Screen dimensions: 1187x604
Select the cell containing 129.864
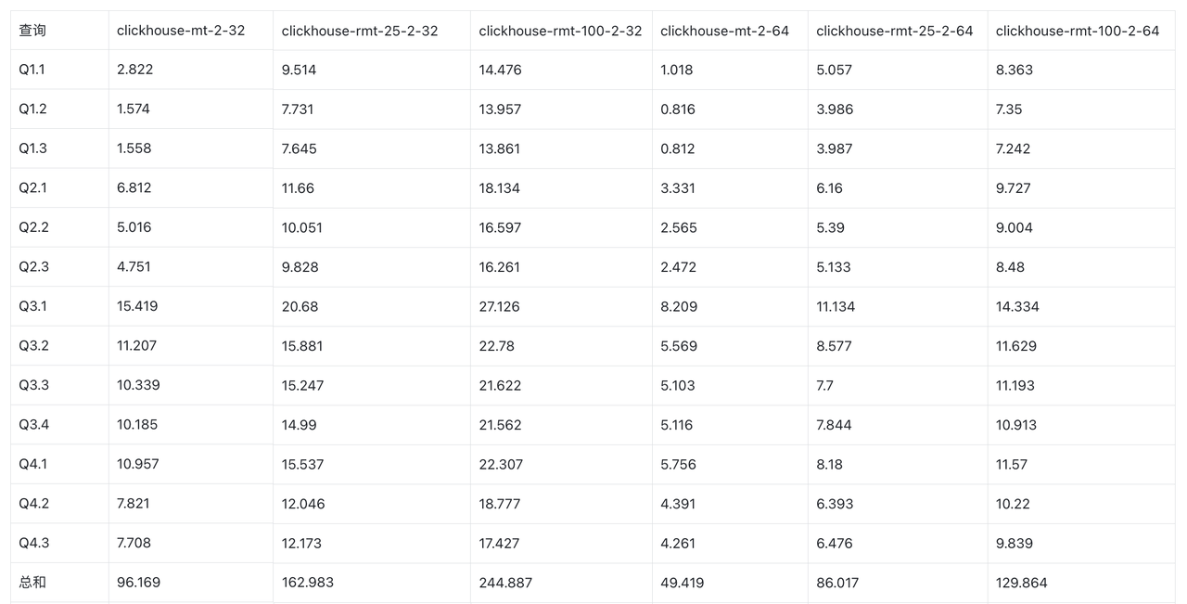click(1022, 583)
